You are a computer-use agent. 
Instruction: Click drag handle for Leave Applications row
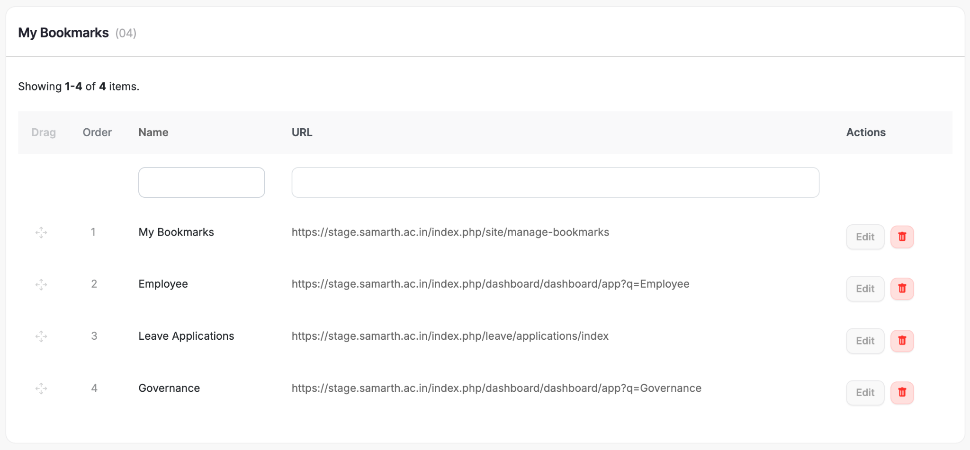(x=41, y=336)
